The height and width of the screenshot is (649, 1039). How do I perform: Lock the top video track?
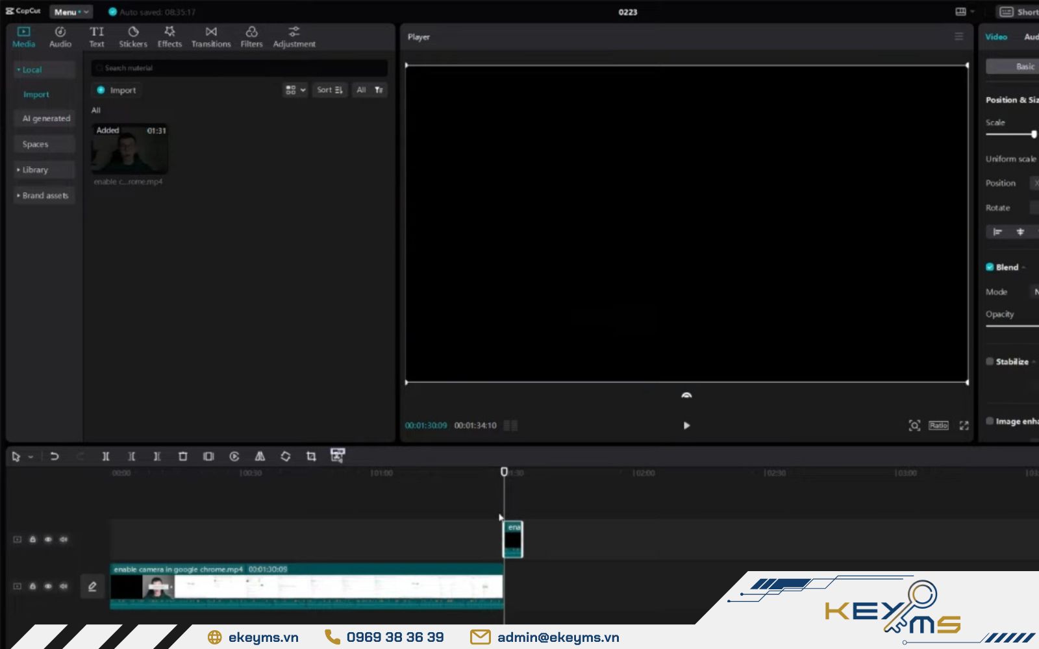pyautogui.click(x=32, y=539)
